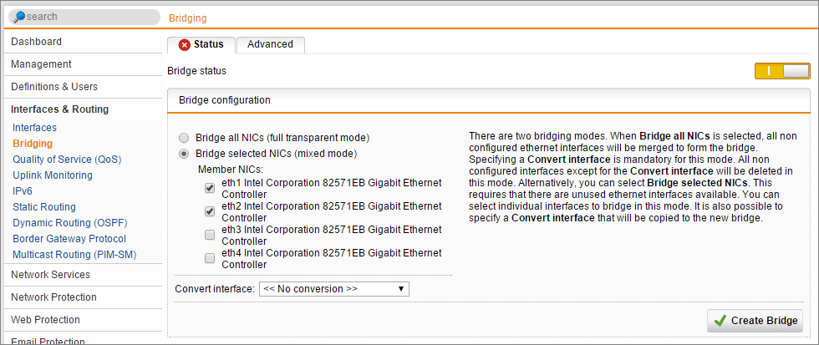
Task: Click the red error icon on Status tab
Action: [x=185, y=45]
